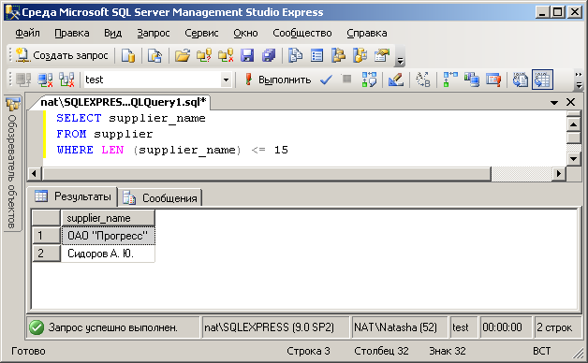Click the editor's horizontal scroll right arrow
588x363 pixels.
pos(559,173)
